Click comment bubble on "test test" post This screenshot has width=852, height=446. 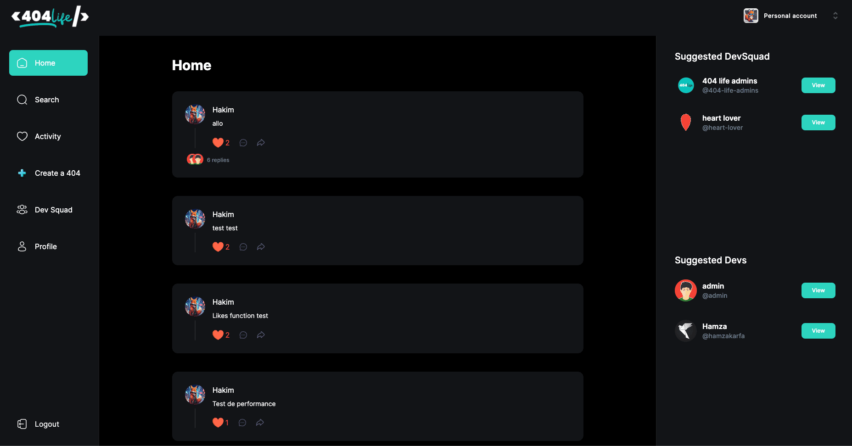pos(243,247)
